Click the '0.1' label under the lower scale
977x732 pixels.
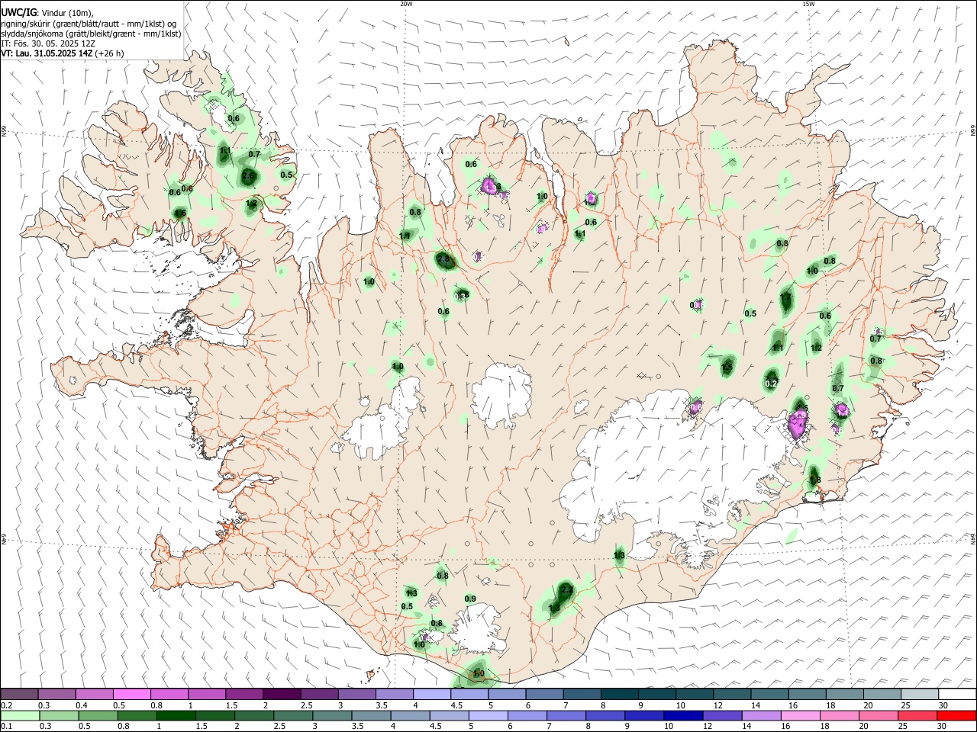[x=7, y=727]
